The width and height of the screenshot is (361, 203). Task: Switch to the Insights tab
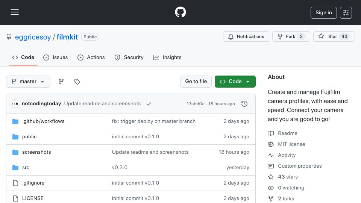coord(167,57)
